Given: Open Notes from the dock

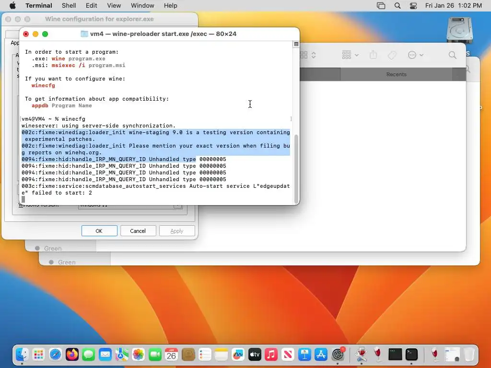Looking at the screenshot, I should click(x=222, y=355).
